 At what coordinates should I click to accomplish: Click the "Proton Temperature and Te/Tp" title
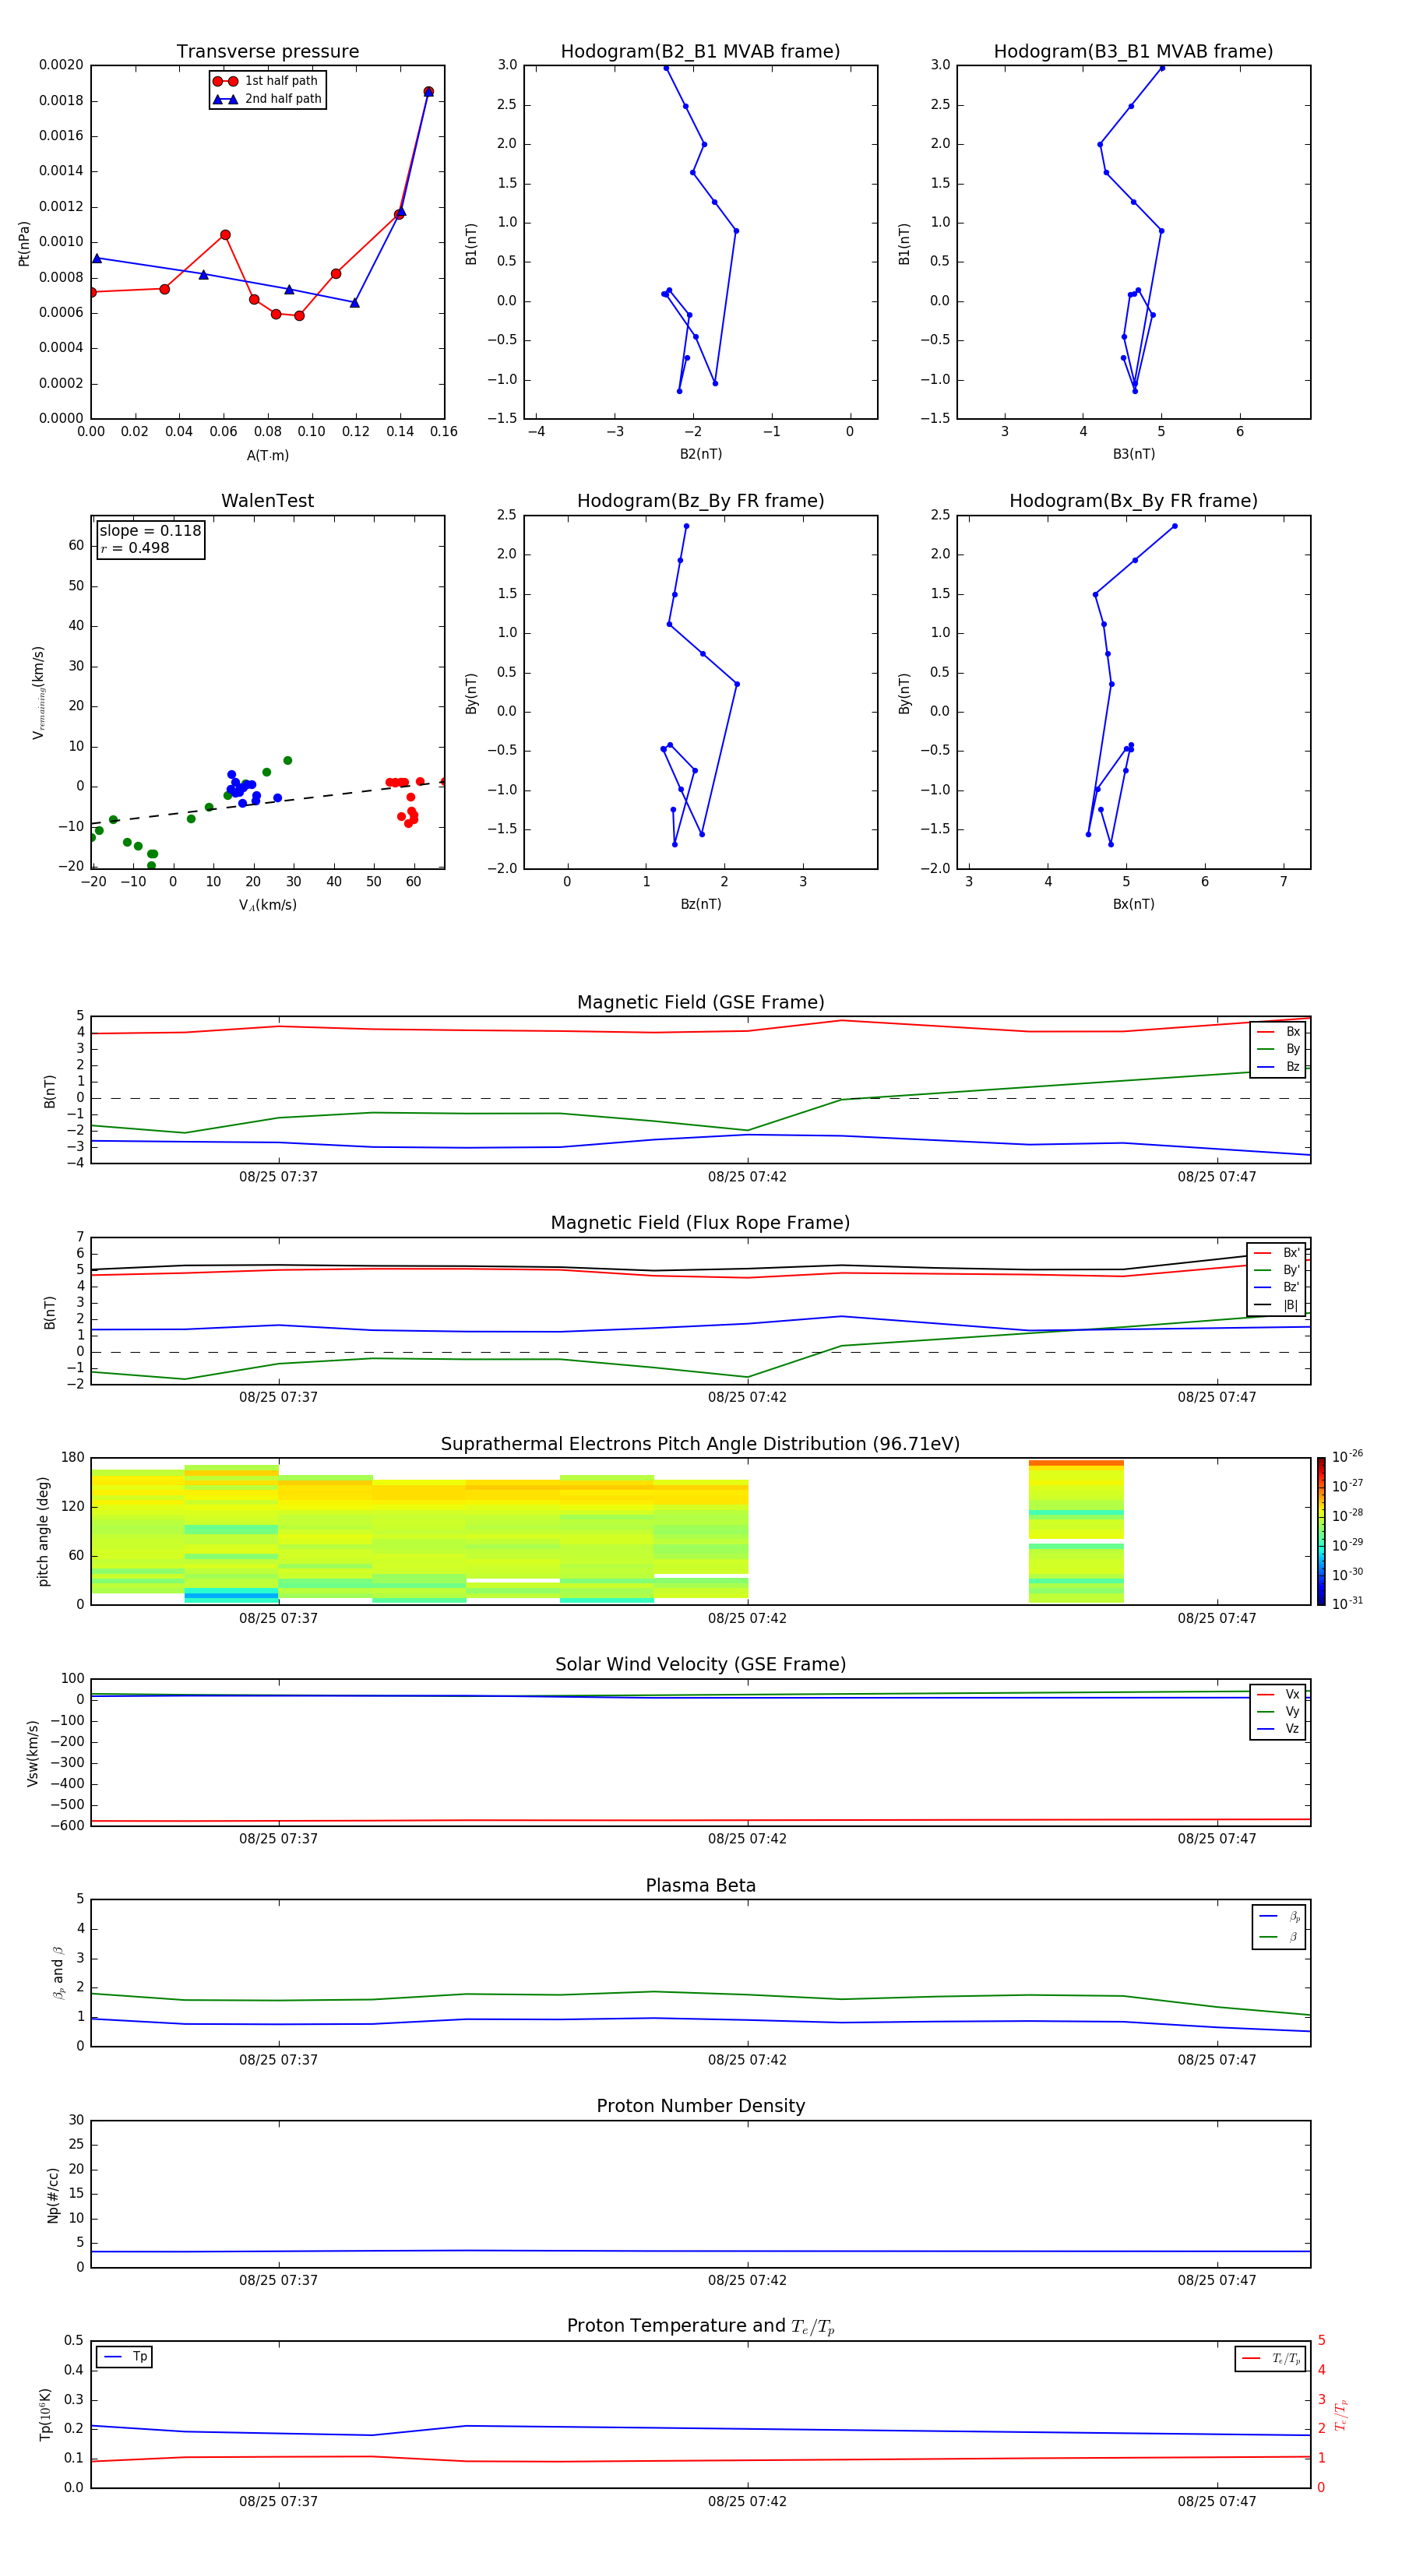point(700,2326)
